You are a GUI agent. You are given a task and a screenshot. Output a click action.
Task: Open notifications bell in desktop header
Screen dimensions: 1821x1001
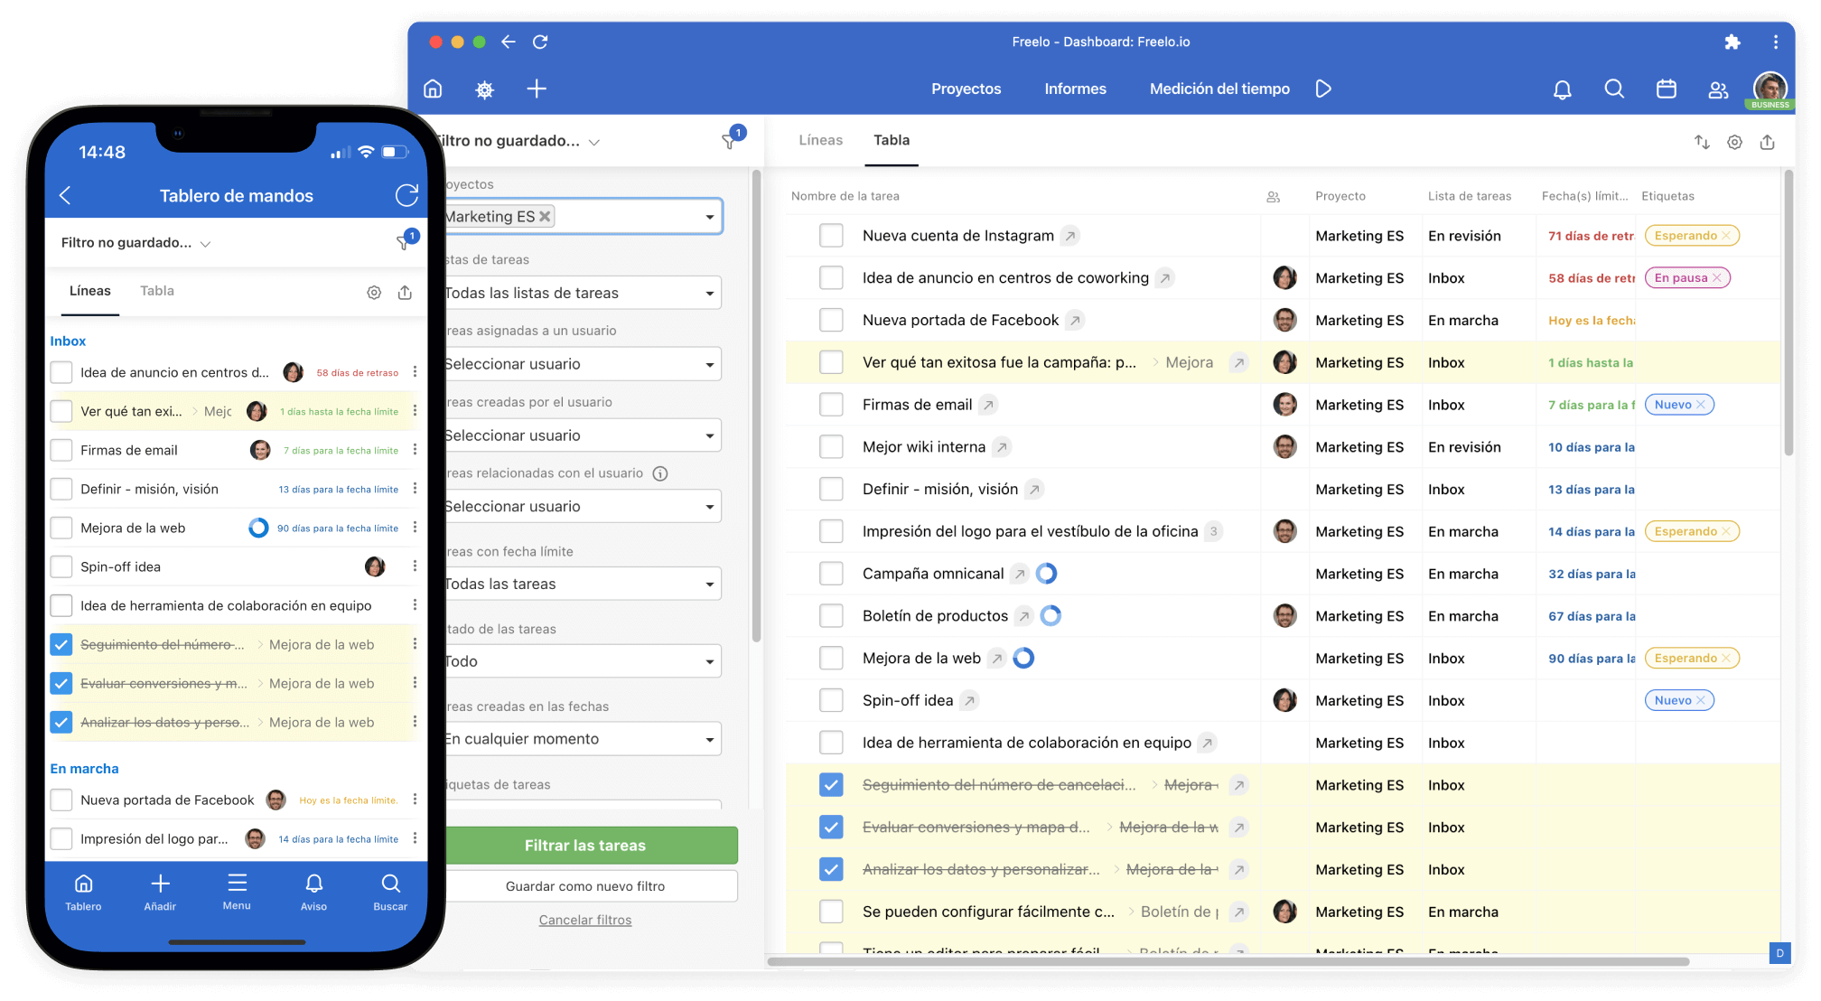(1562, 89)
